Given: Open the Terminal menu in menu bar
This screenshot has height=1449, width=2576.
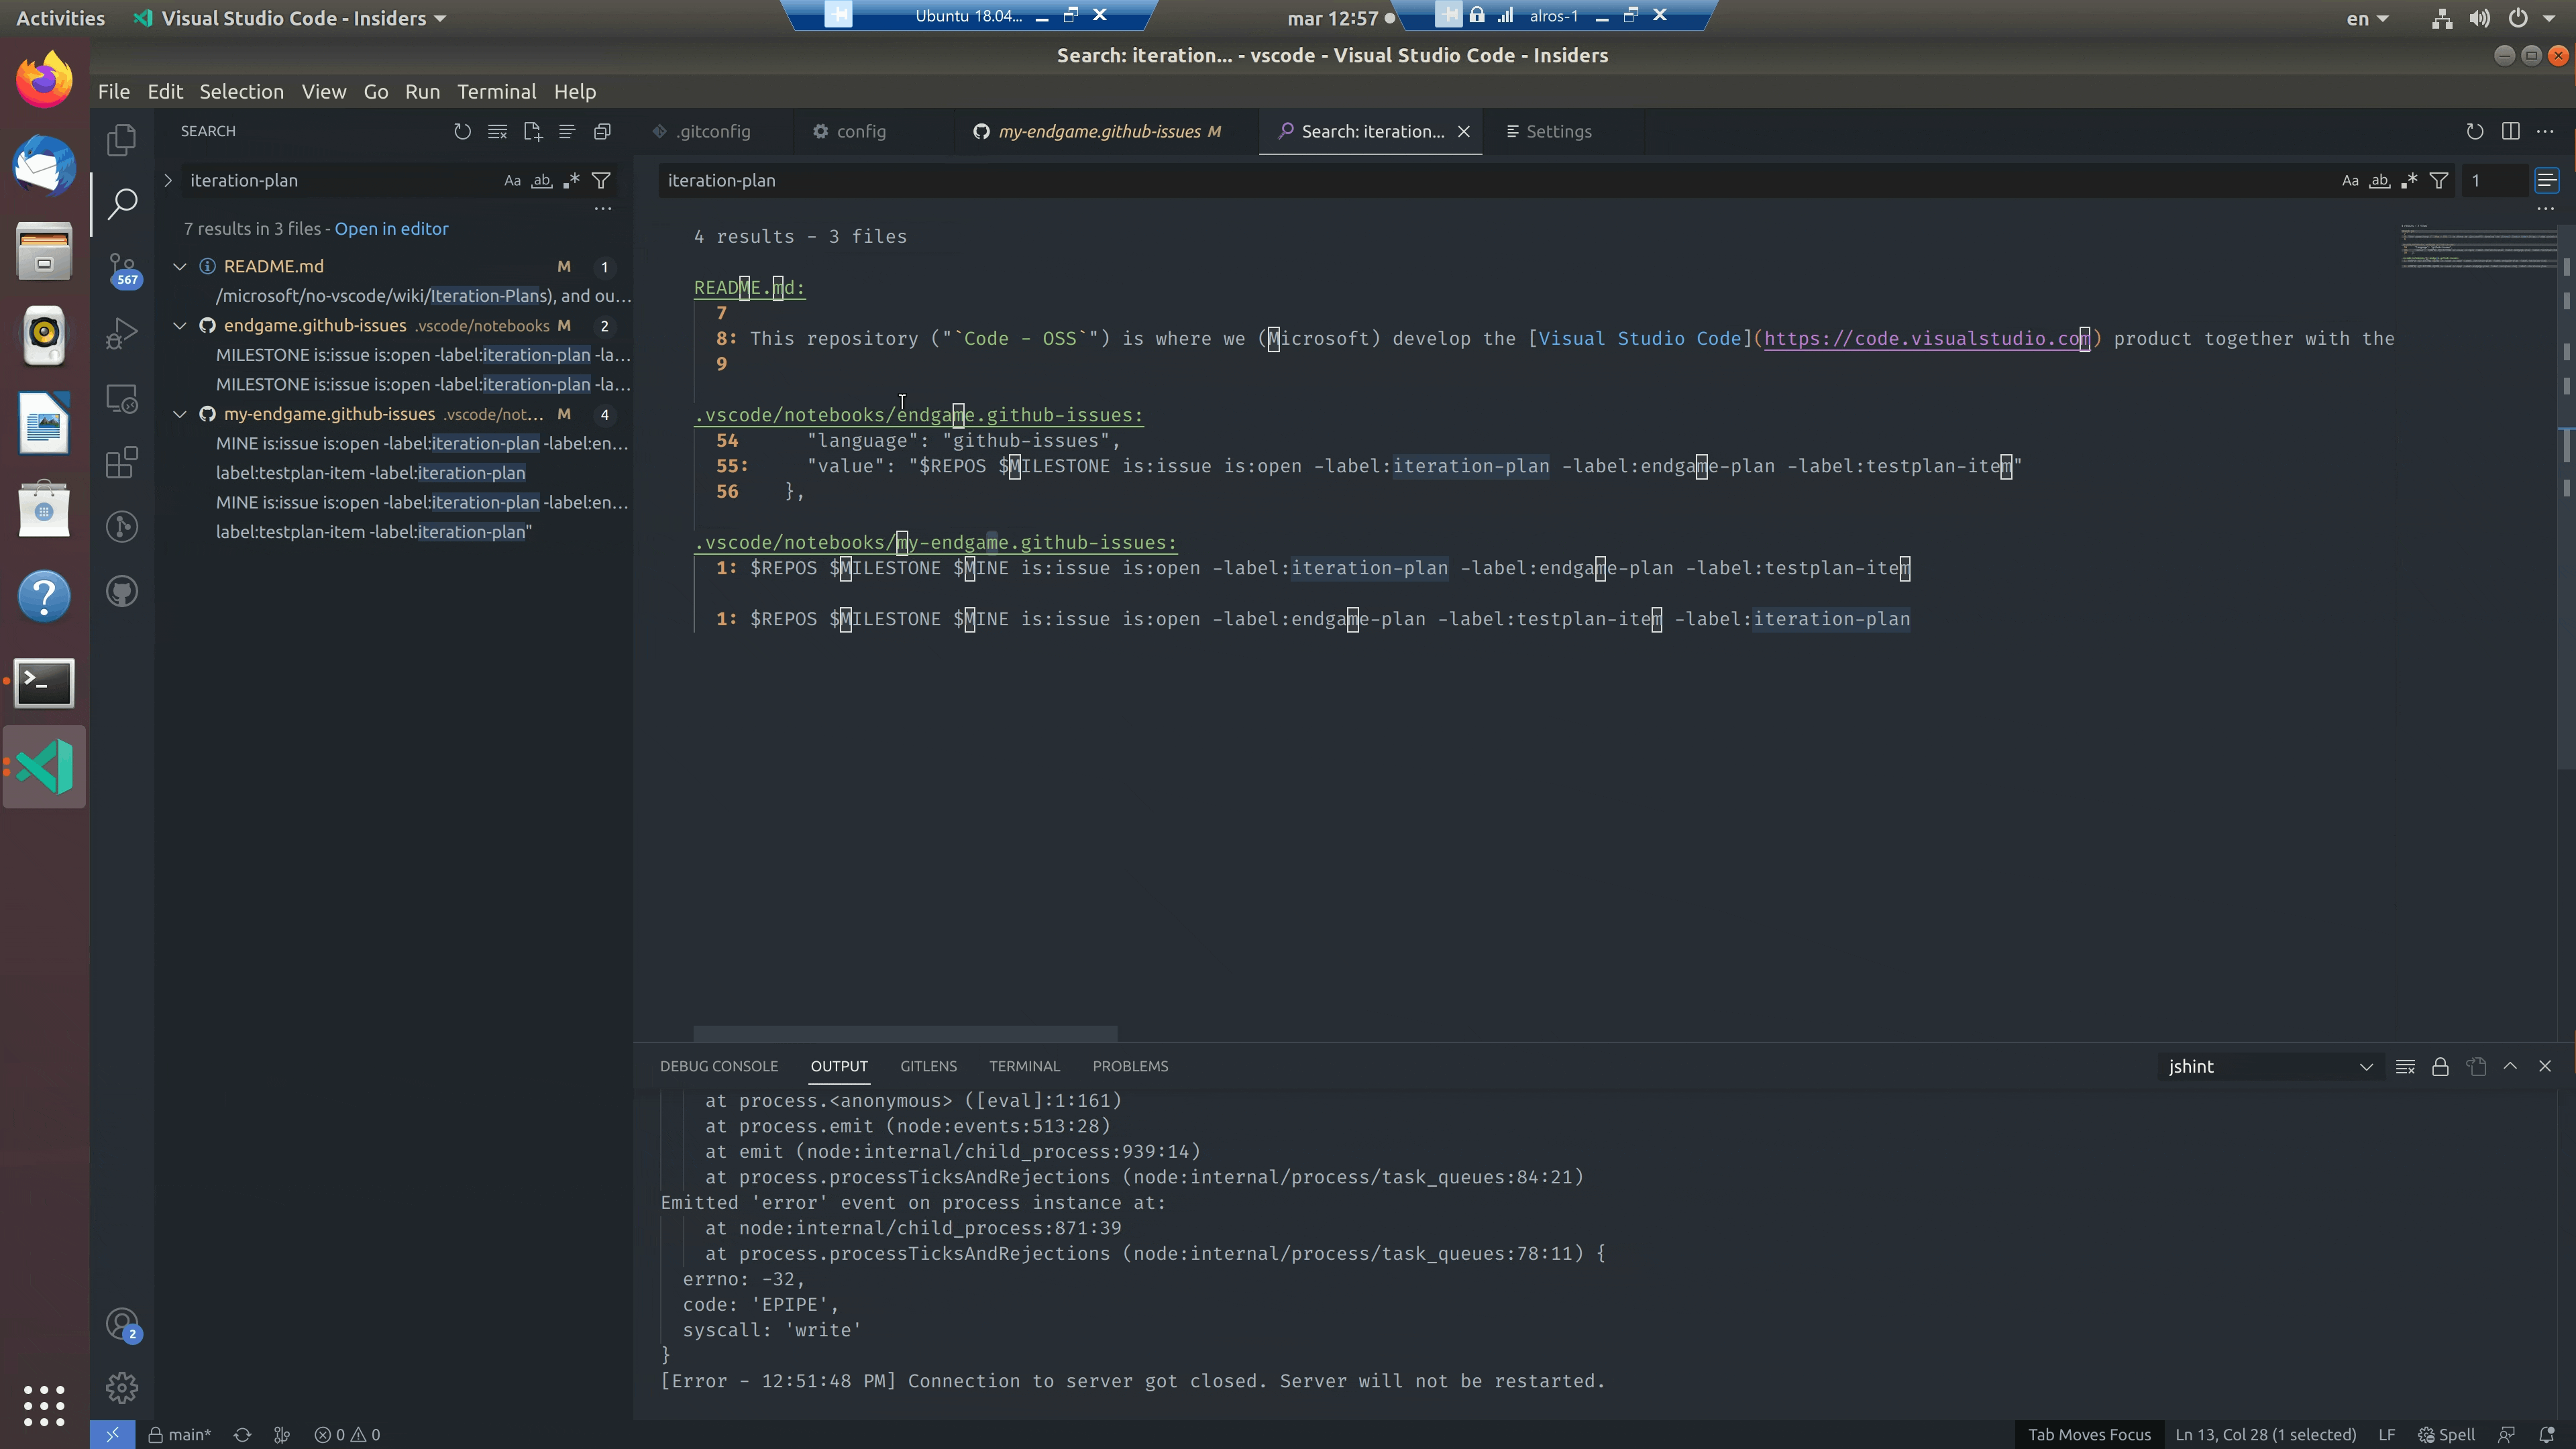Looking at the screenshot, I should (497, 91).
